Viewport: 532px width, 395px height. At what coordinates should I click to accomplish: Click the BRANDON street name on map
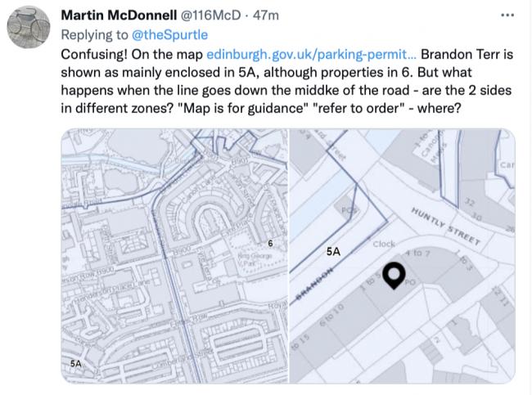[314, 284]
